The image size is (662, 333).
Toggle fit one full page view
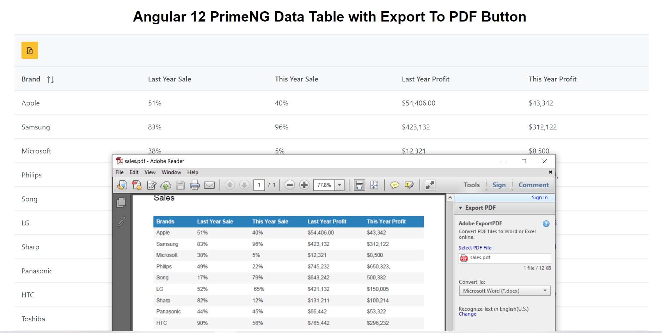pyautogui.click(x=374, y=185)
